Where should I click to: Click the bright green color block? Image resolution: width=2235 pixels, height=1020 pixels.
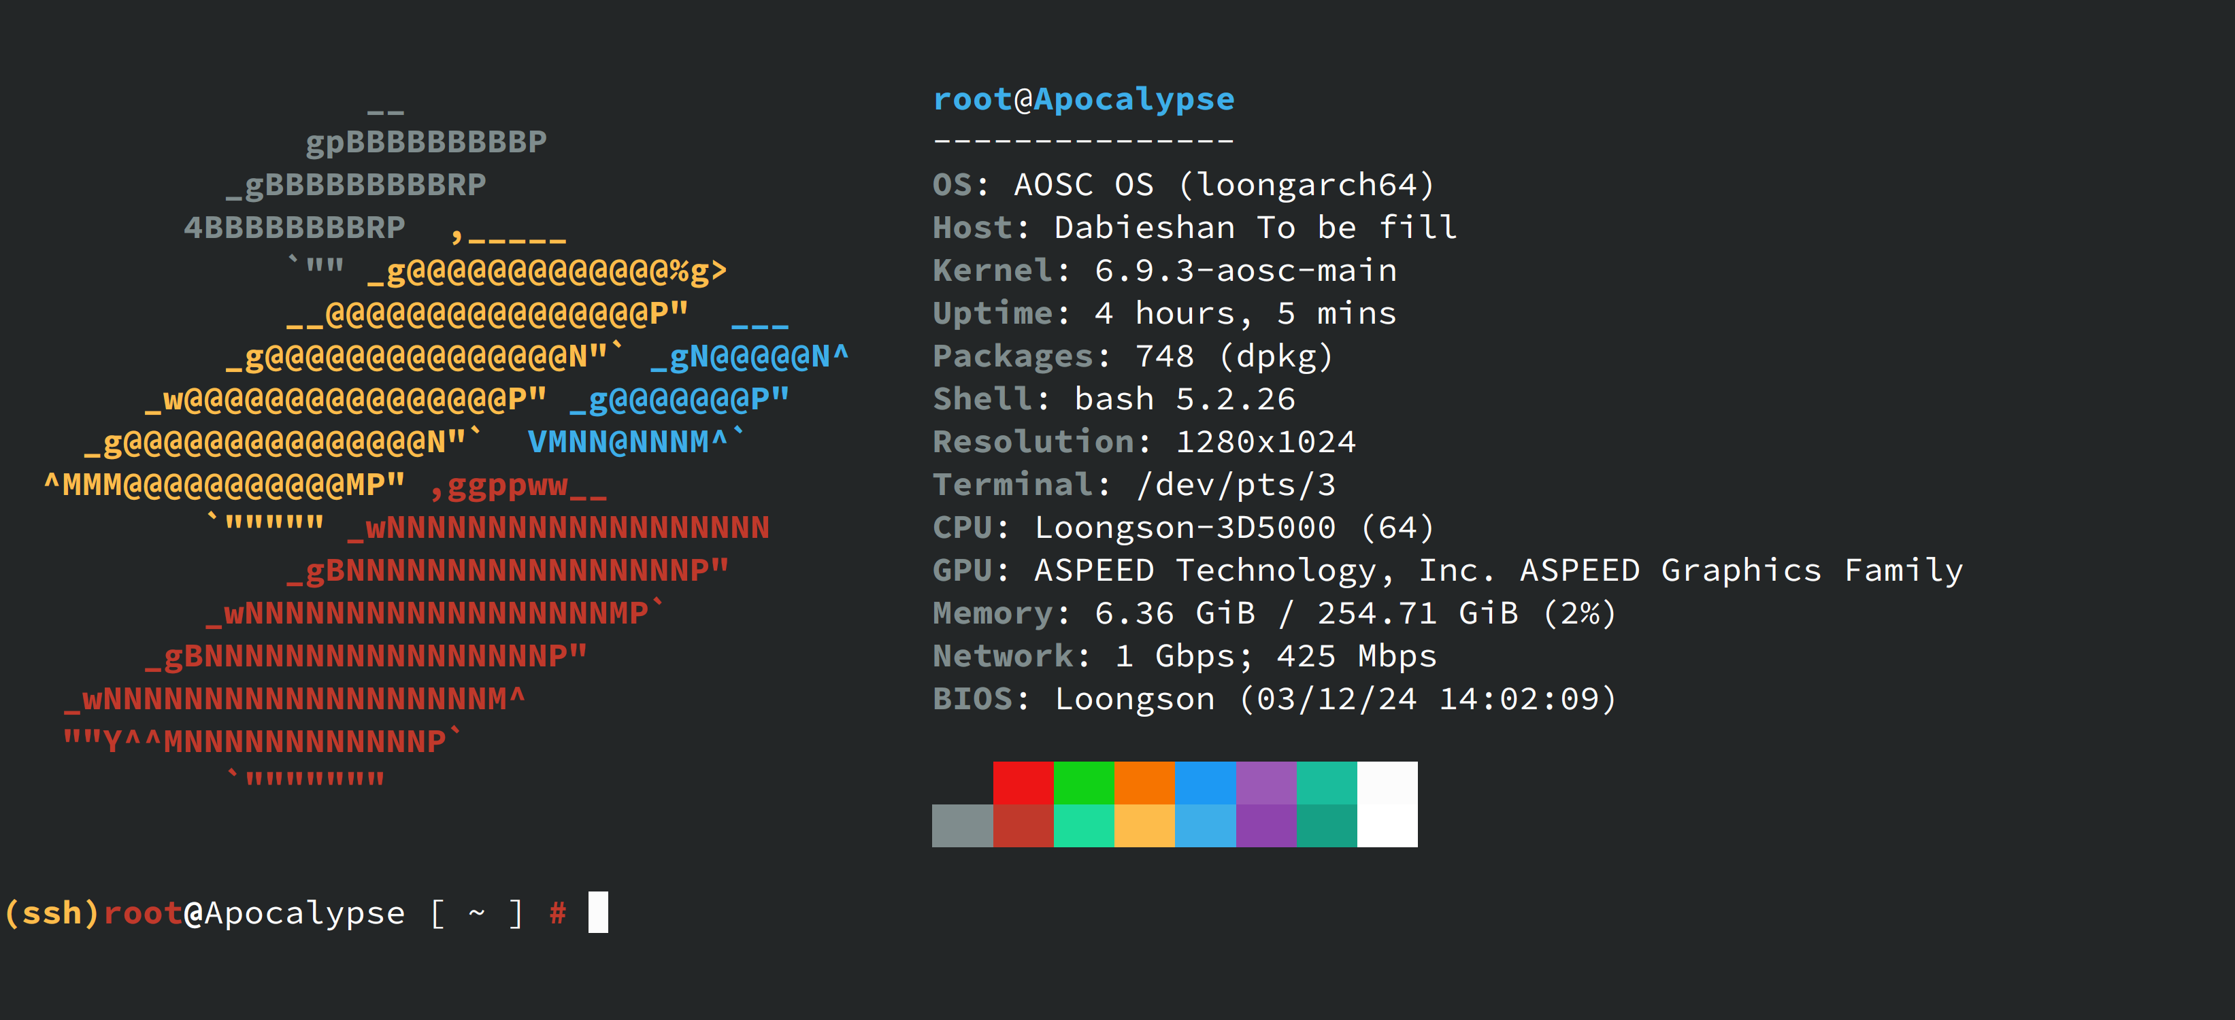pyautogui.click(x=1084, y=783)
